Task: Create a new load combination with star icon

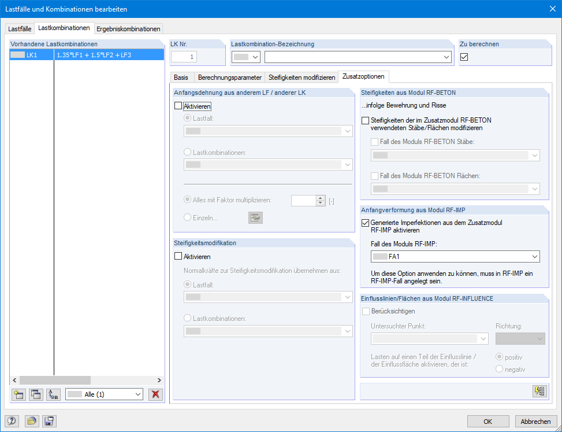Action: pyautogui.click(x=18, y=394)
